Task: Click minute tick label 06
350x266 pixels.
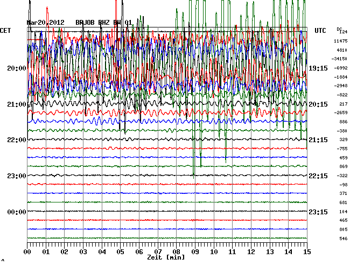Action: point(139,251)
